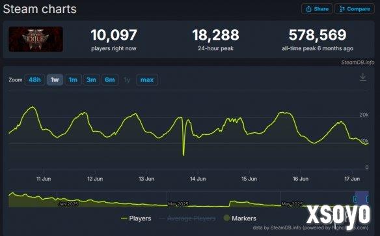Switch zoom to 3m
Image resolution: width=380 pixels, height=236 pixels.
coord(91,80)
